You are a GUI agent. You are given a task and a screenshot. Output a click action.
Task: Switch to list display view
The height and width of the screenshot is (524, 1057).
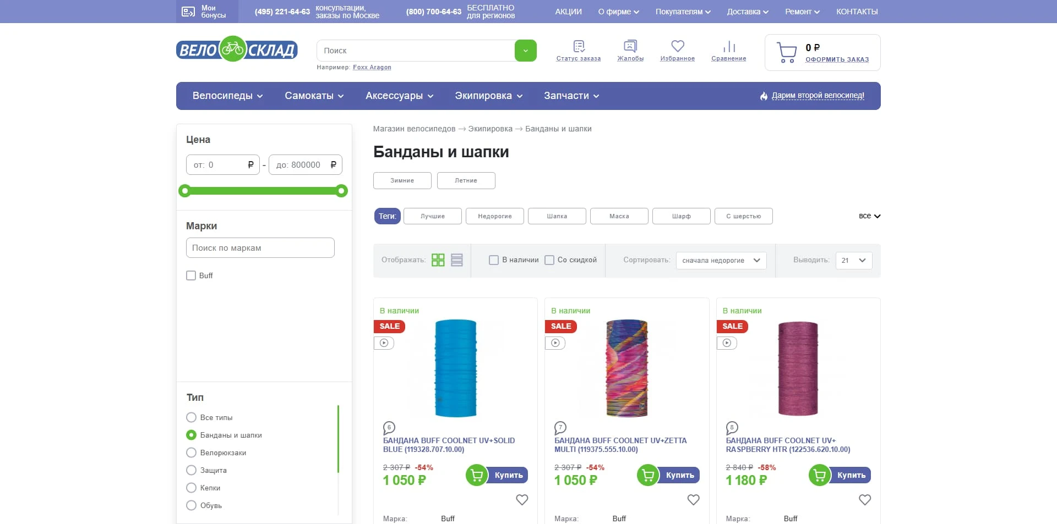pyautogui.click(x=457, y=260)
